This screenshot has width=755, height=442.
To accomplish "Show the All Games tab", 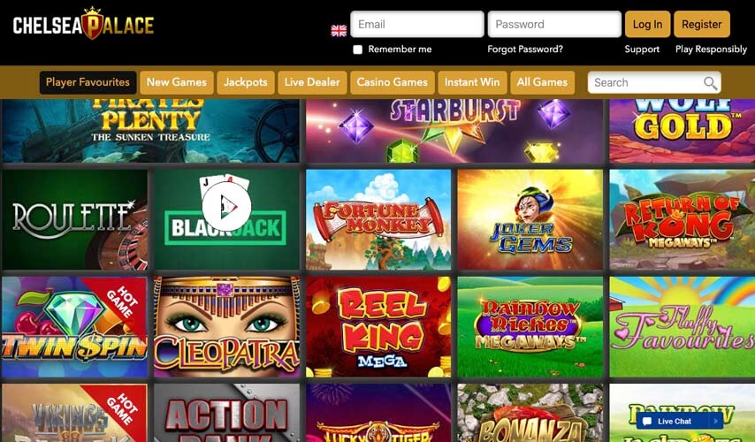I will click(542, 82).
